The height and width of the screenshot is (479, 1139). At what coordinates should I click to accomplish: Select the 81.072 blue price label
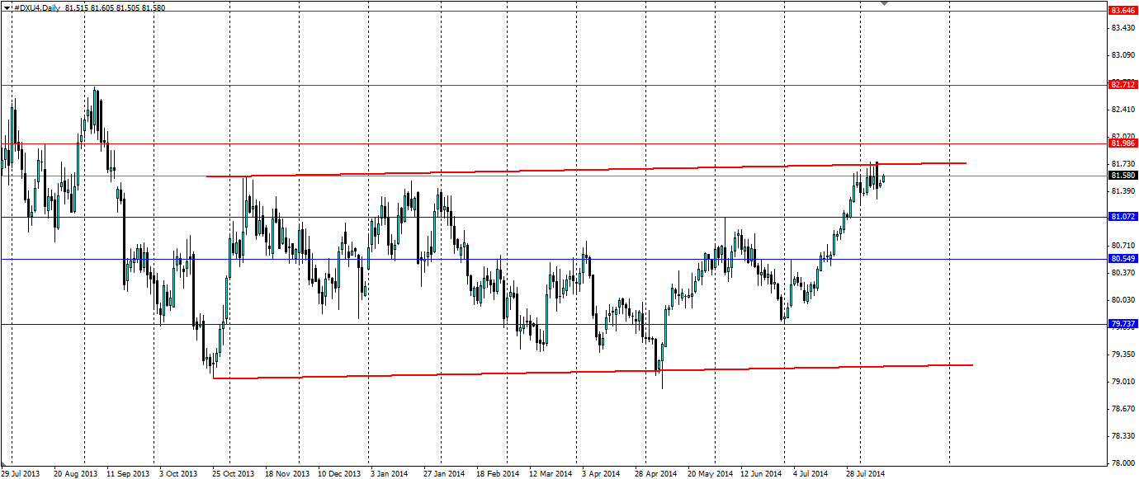coord(1122,217)
